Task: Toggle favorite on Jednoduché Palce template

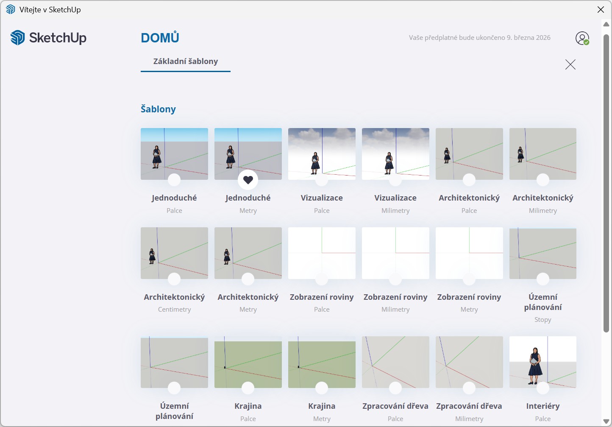Action: click(174, 180)
